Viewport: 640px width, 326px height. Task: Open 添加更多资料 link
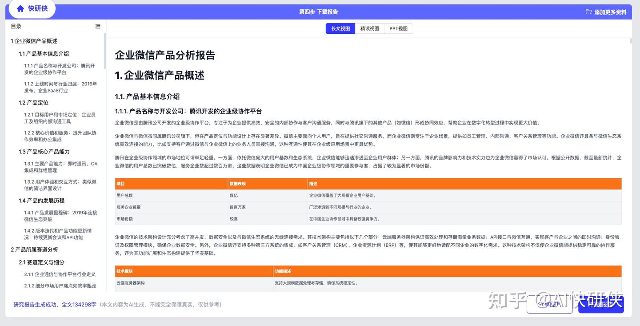(x=610, y=12)
